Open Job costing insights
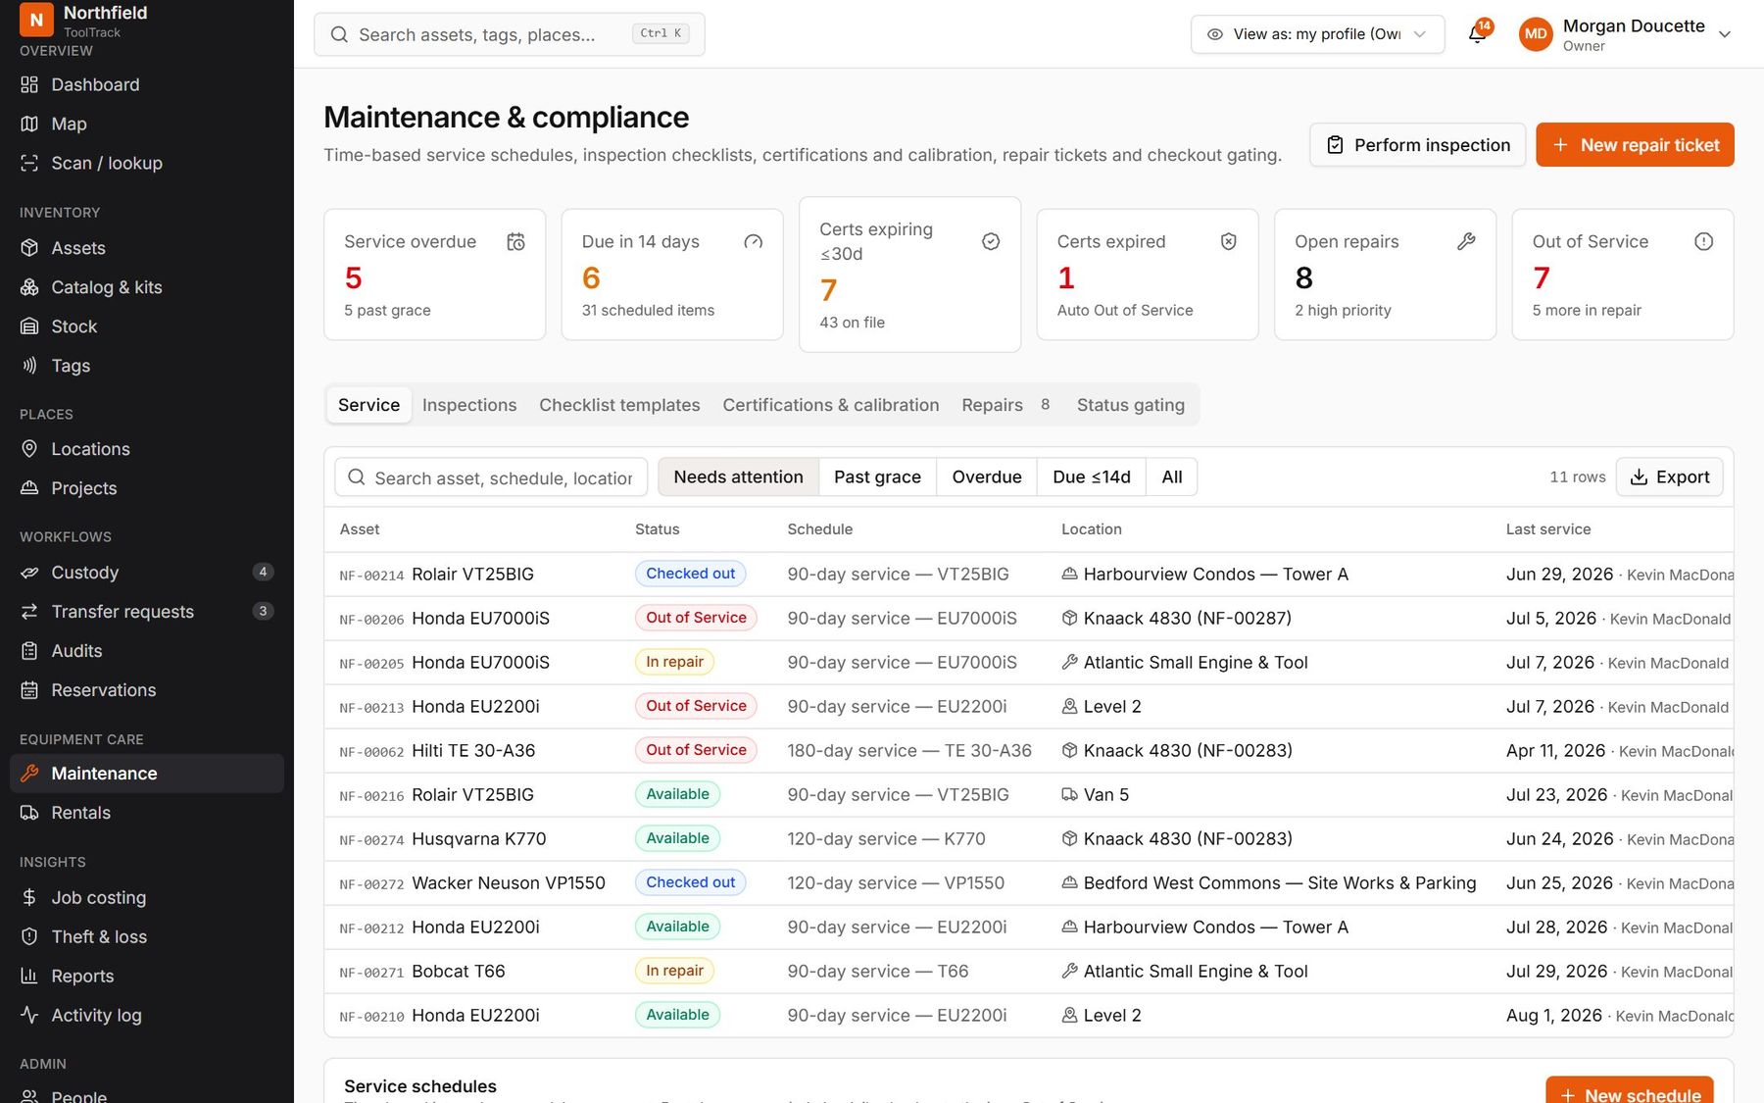1764x1103 pixels. pos(147,897)
